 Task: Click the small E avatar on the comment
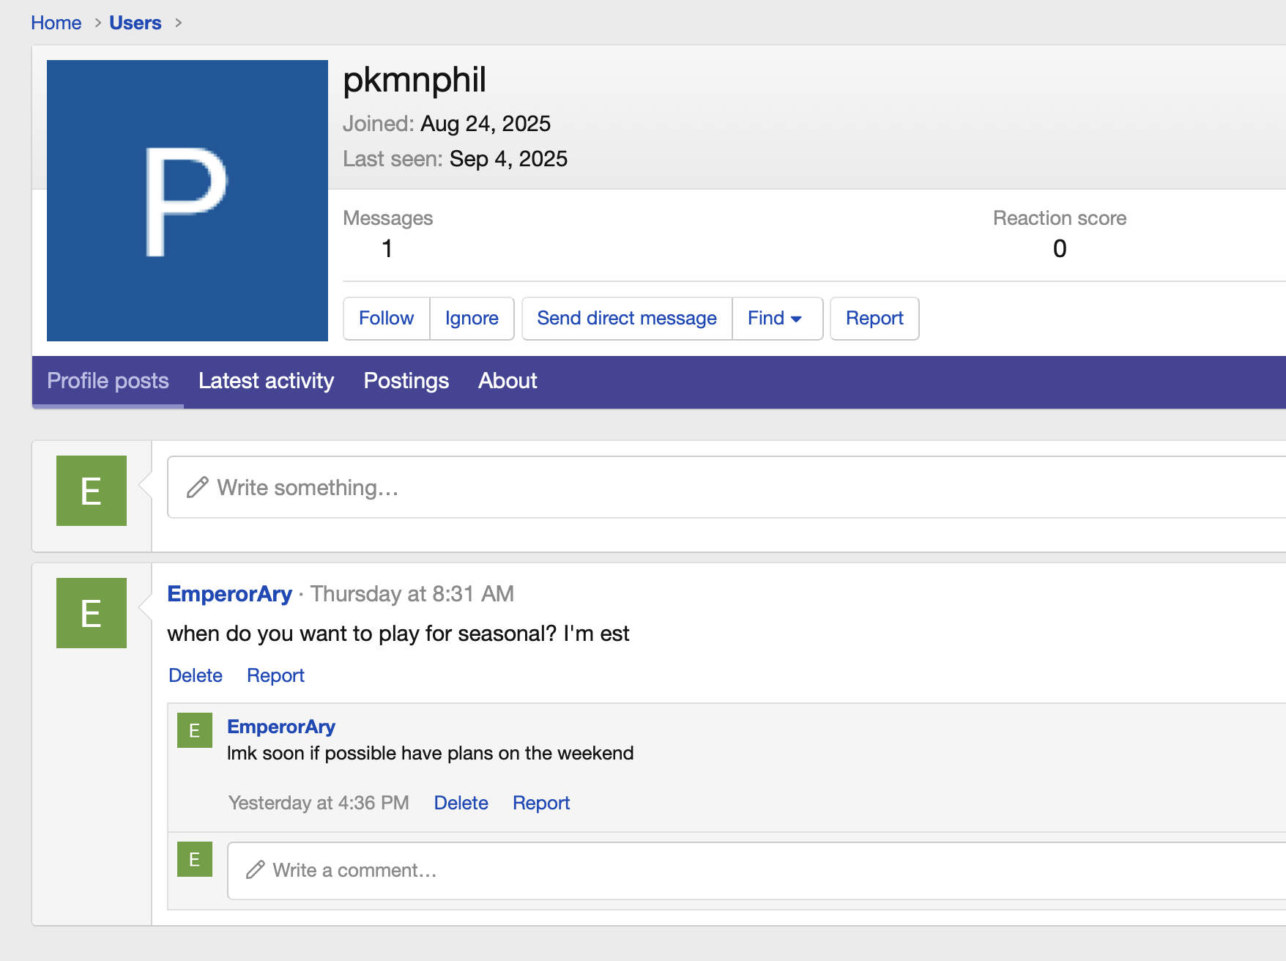[195, 730]
